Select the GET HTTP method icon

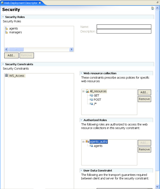pyautogui.click(x=91, y=95)
